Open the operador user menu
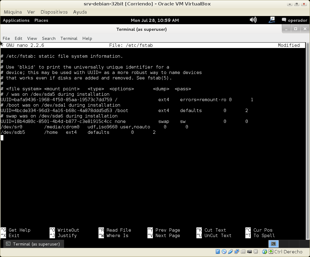Viewport: 310px width, 257px height. click(x=294, y=20)
